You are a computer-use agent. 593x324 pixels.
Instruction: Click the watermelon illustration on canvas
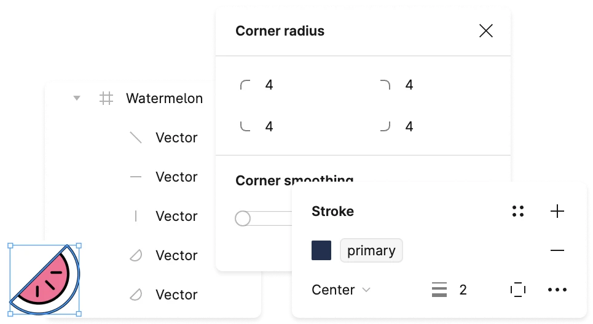pyautogui.click(x=45, y=279)
